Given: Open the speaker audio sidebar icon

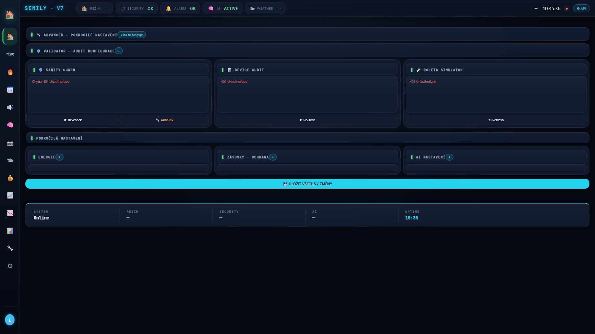Looking at the screenshot, I should (x=10, y=107).
